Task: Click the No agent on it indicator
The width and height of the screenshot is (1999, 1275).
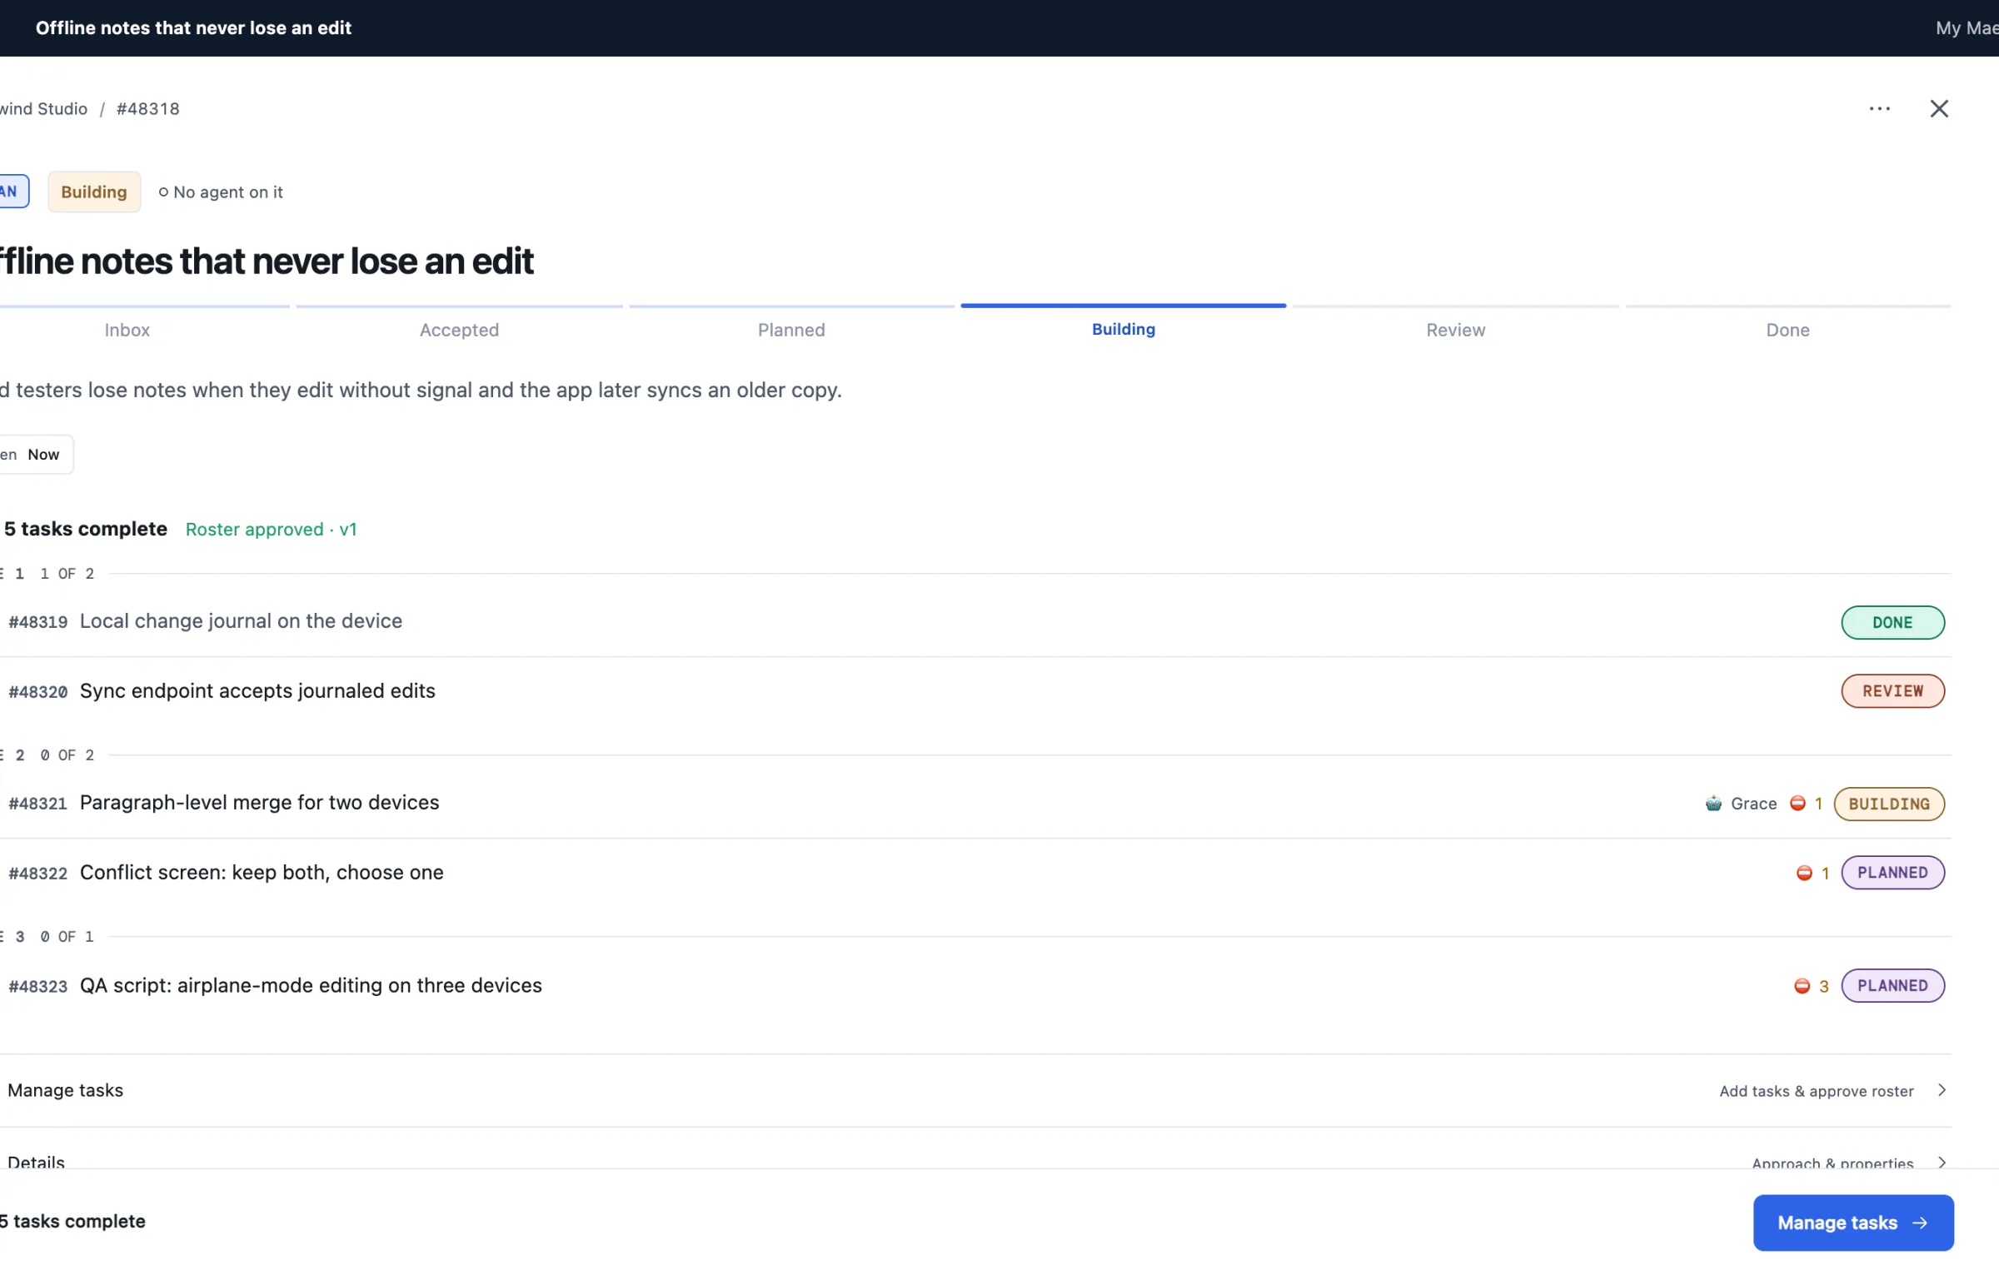Action: pyautogui.click(x=221, y=192)
